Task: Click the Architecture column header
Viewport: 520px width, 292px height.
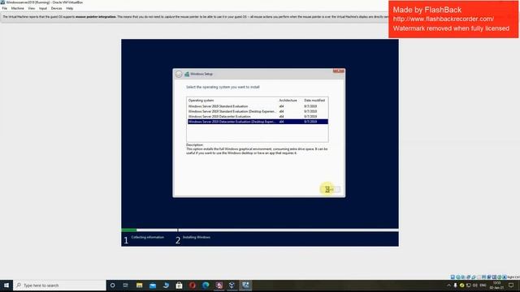Action: coord(288,101)
